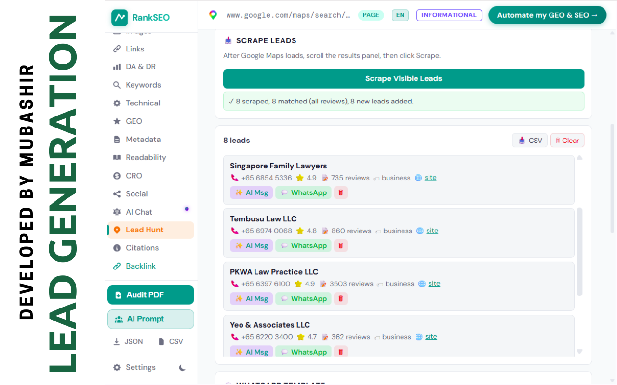Click the leads list scroll-up arrow
Image resolution: width=617 pixels, height=385 pixels.
[x=579, y=158]
